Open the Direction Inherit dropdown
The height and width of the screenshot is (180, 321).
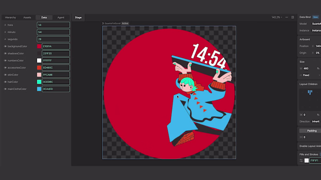(316, 122)
